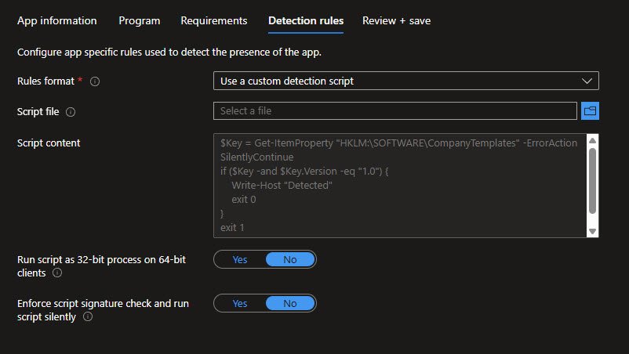Viewport: 629px width, 354px height.
Task: Click info icon beside Rules format
Action: pyautogui.click(x=96, y=81)
